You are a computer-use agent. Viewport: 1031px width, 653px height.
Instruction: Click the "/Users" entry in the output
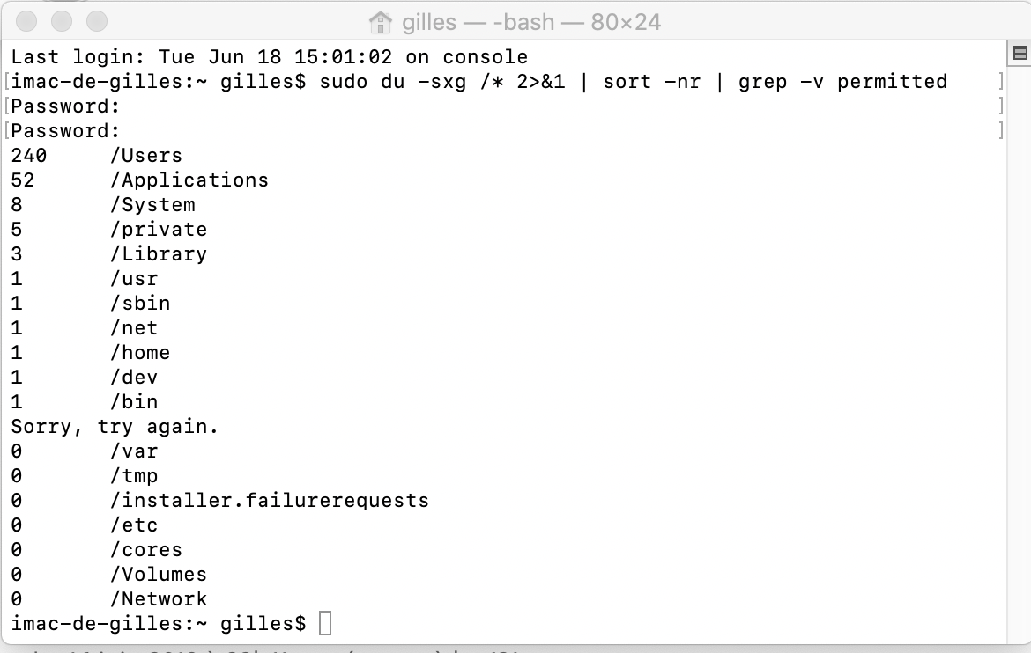click(x=146, y=156)
